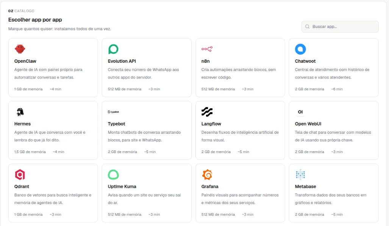Click the Qdrant hexagon icon
Viewport: 389px width, 226px height.
point(20,175)
